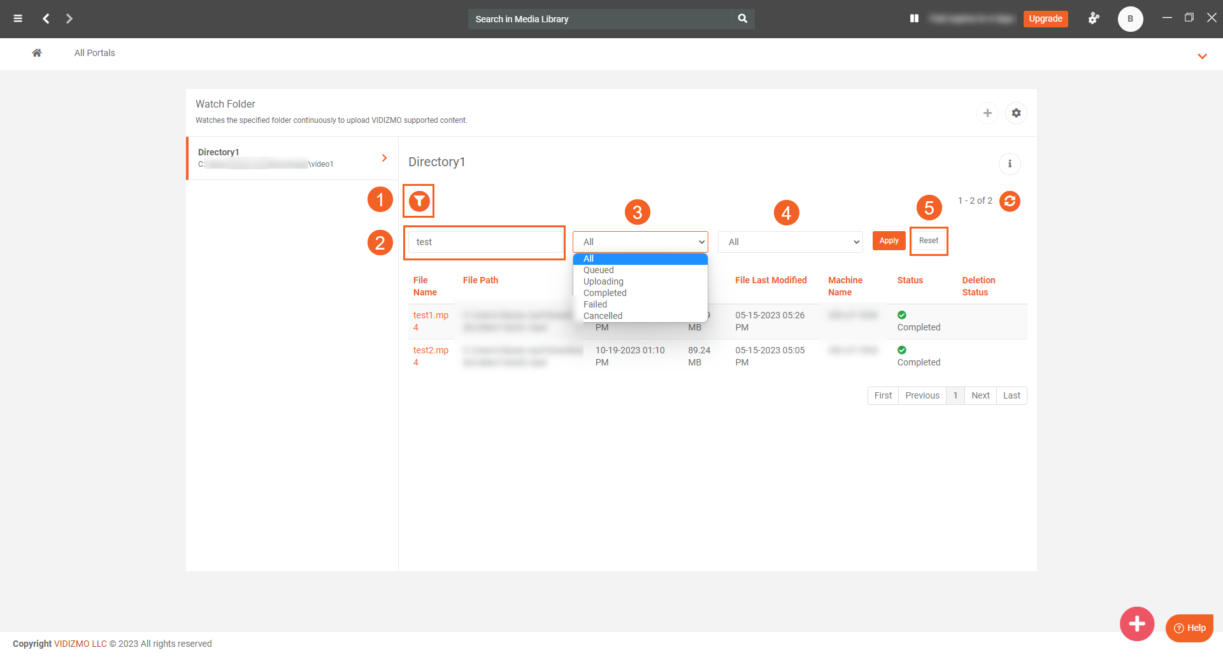Viewport: 1223px width, 657px height.
Task: Click the file name filter text field
Action: (485, 242)
